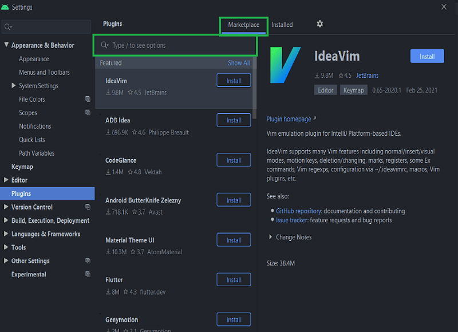Open the Scopes settings page
This screenshot has height=332, width=458.
(x=27, y=113)
